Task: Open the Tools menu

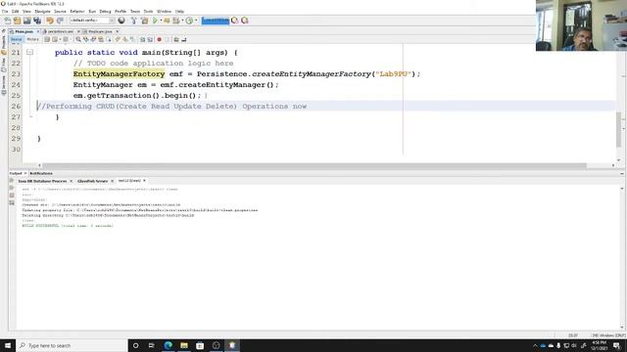Action: [148, 11]
